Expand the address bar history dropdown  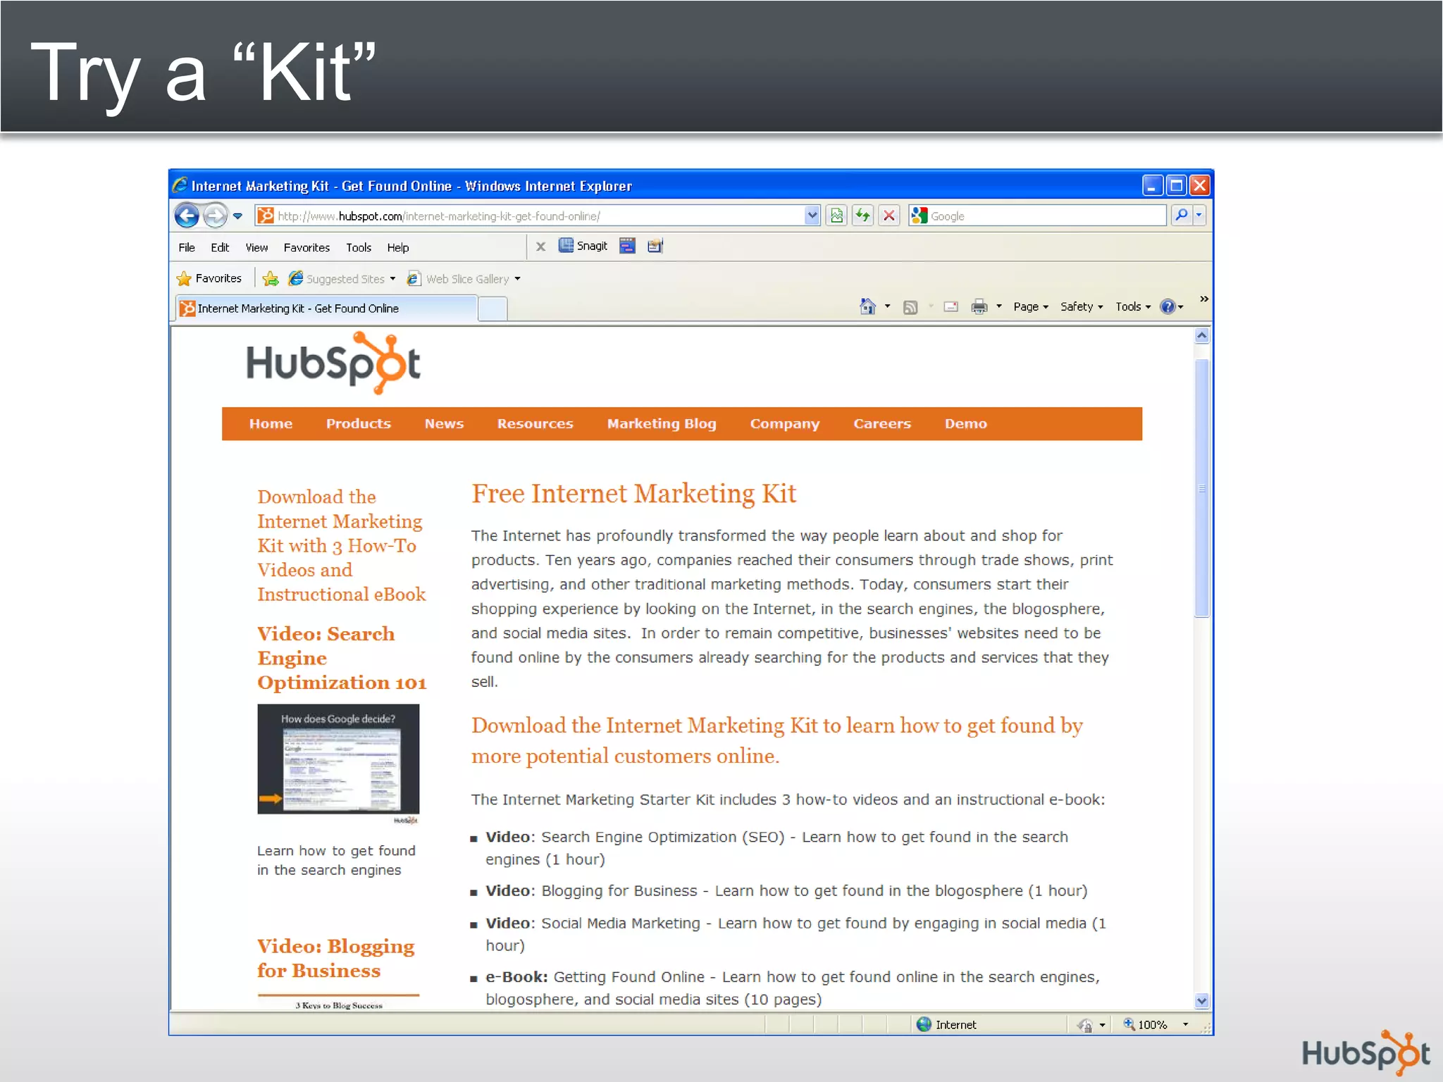pos(812,216)
